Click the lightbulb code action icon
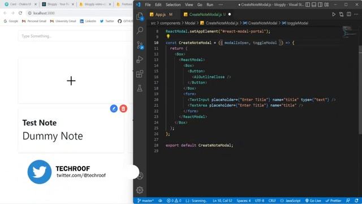 click(x=168, y=36)
